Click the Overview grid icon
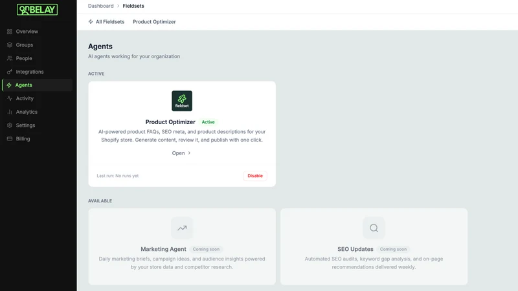This screenshot has width=518, height=291. 10,32
